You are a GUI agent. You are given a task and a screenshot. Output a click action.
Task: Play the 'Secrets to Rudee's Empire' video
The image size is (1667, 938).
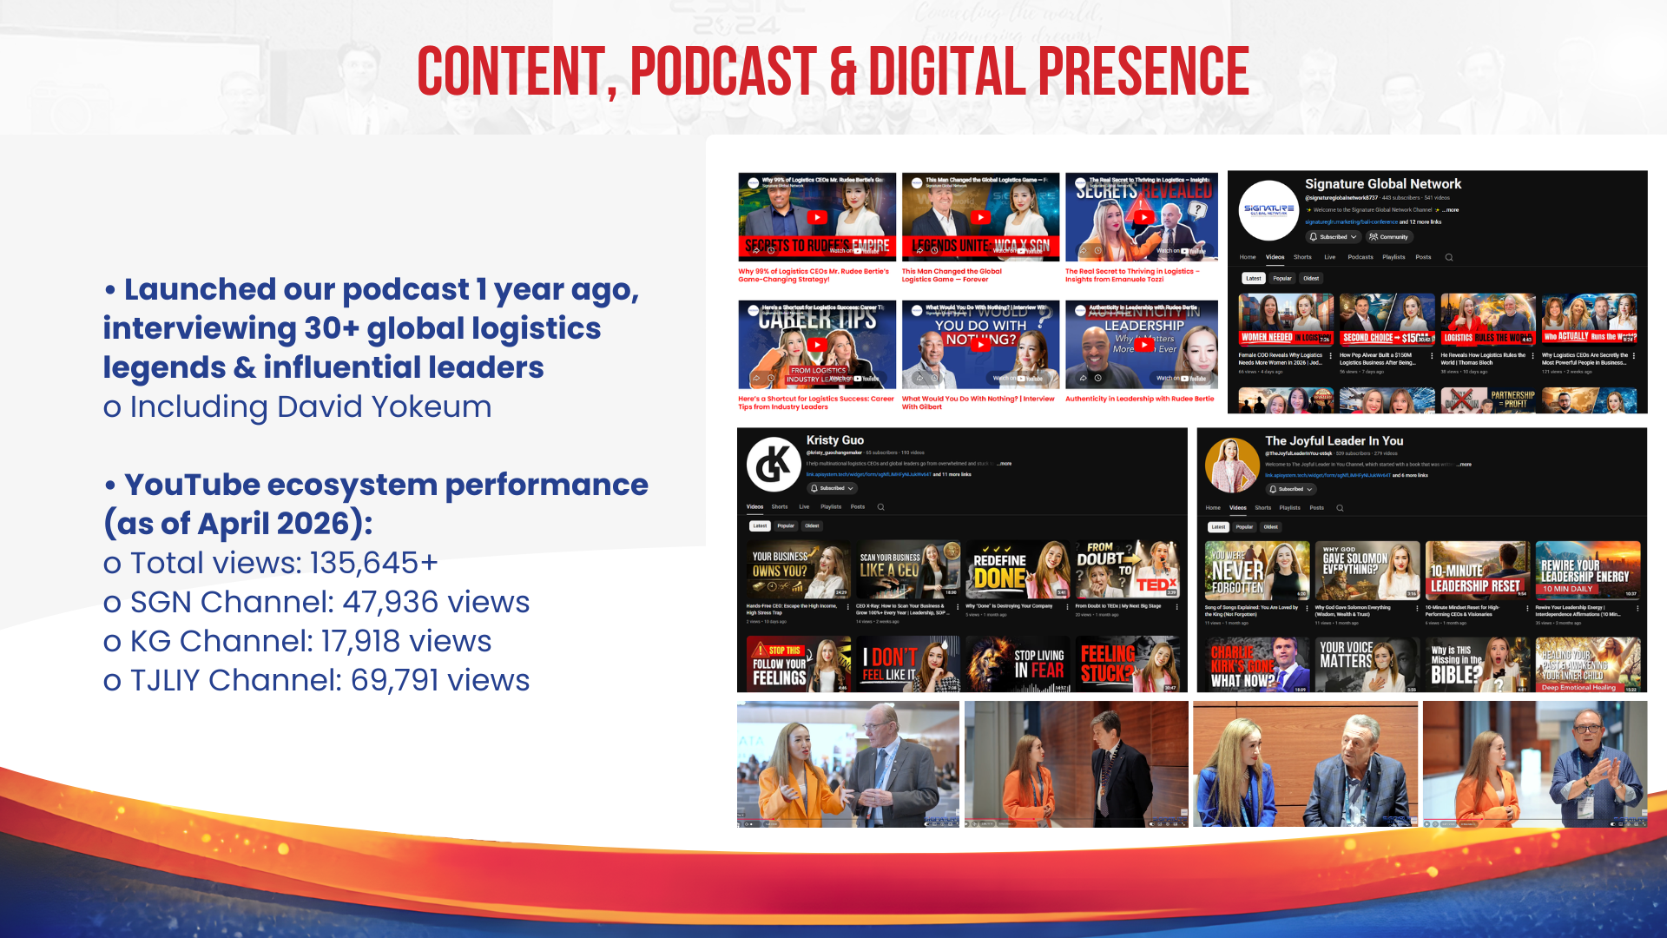pos(817,217)
